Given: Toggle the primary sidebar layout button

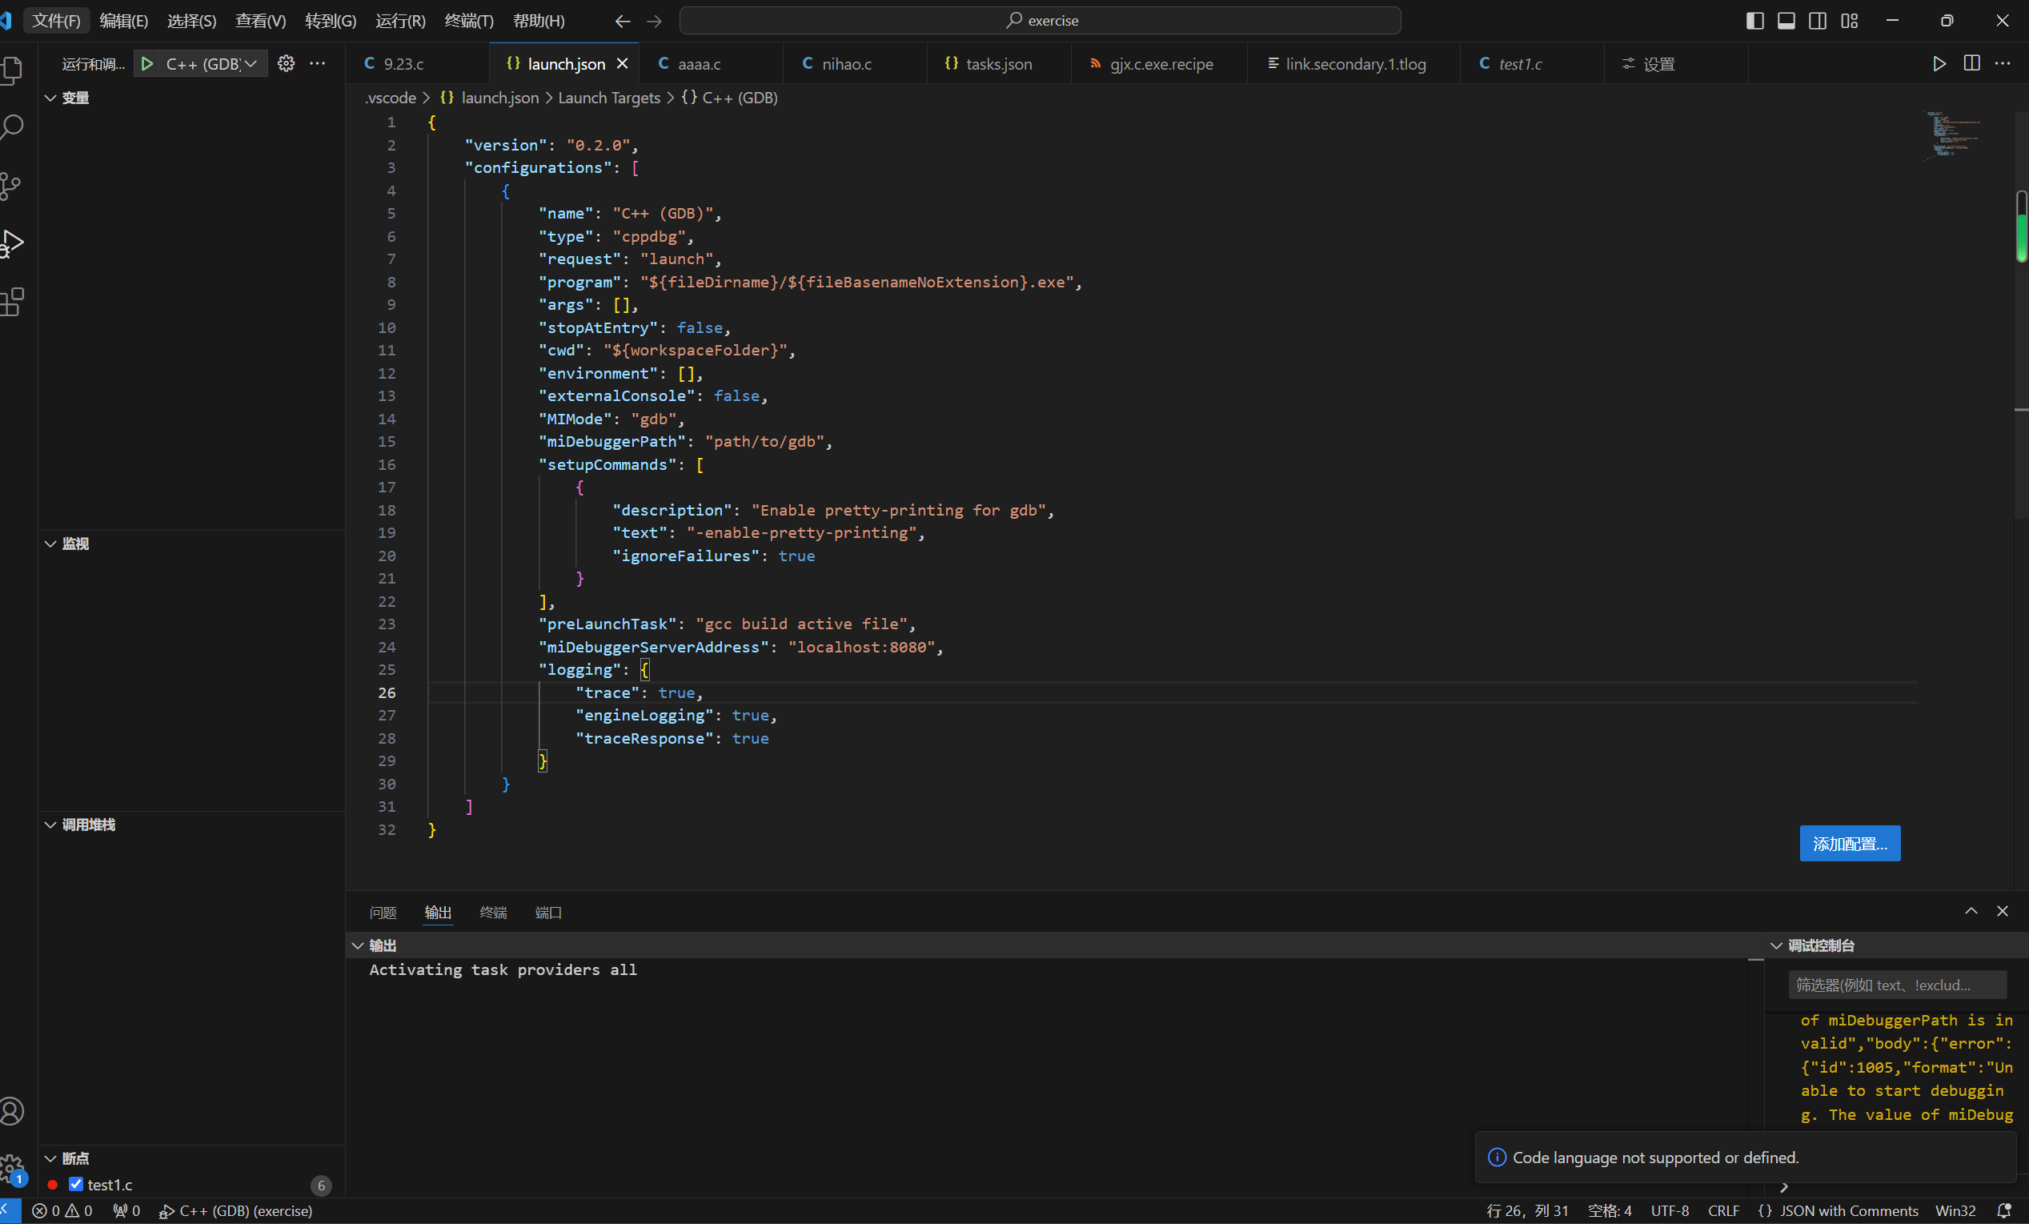Looking at the screenshot, I should click(1754, 21).
